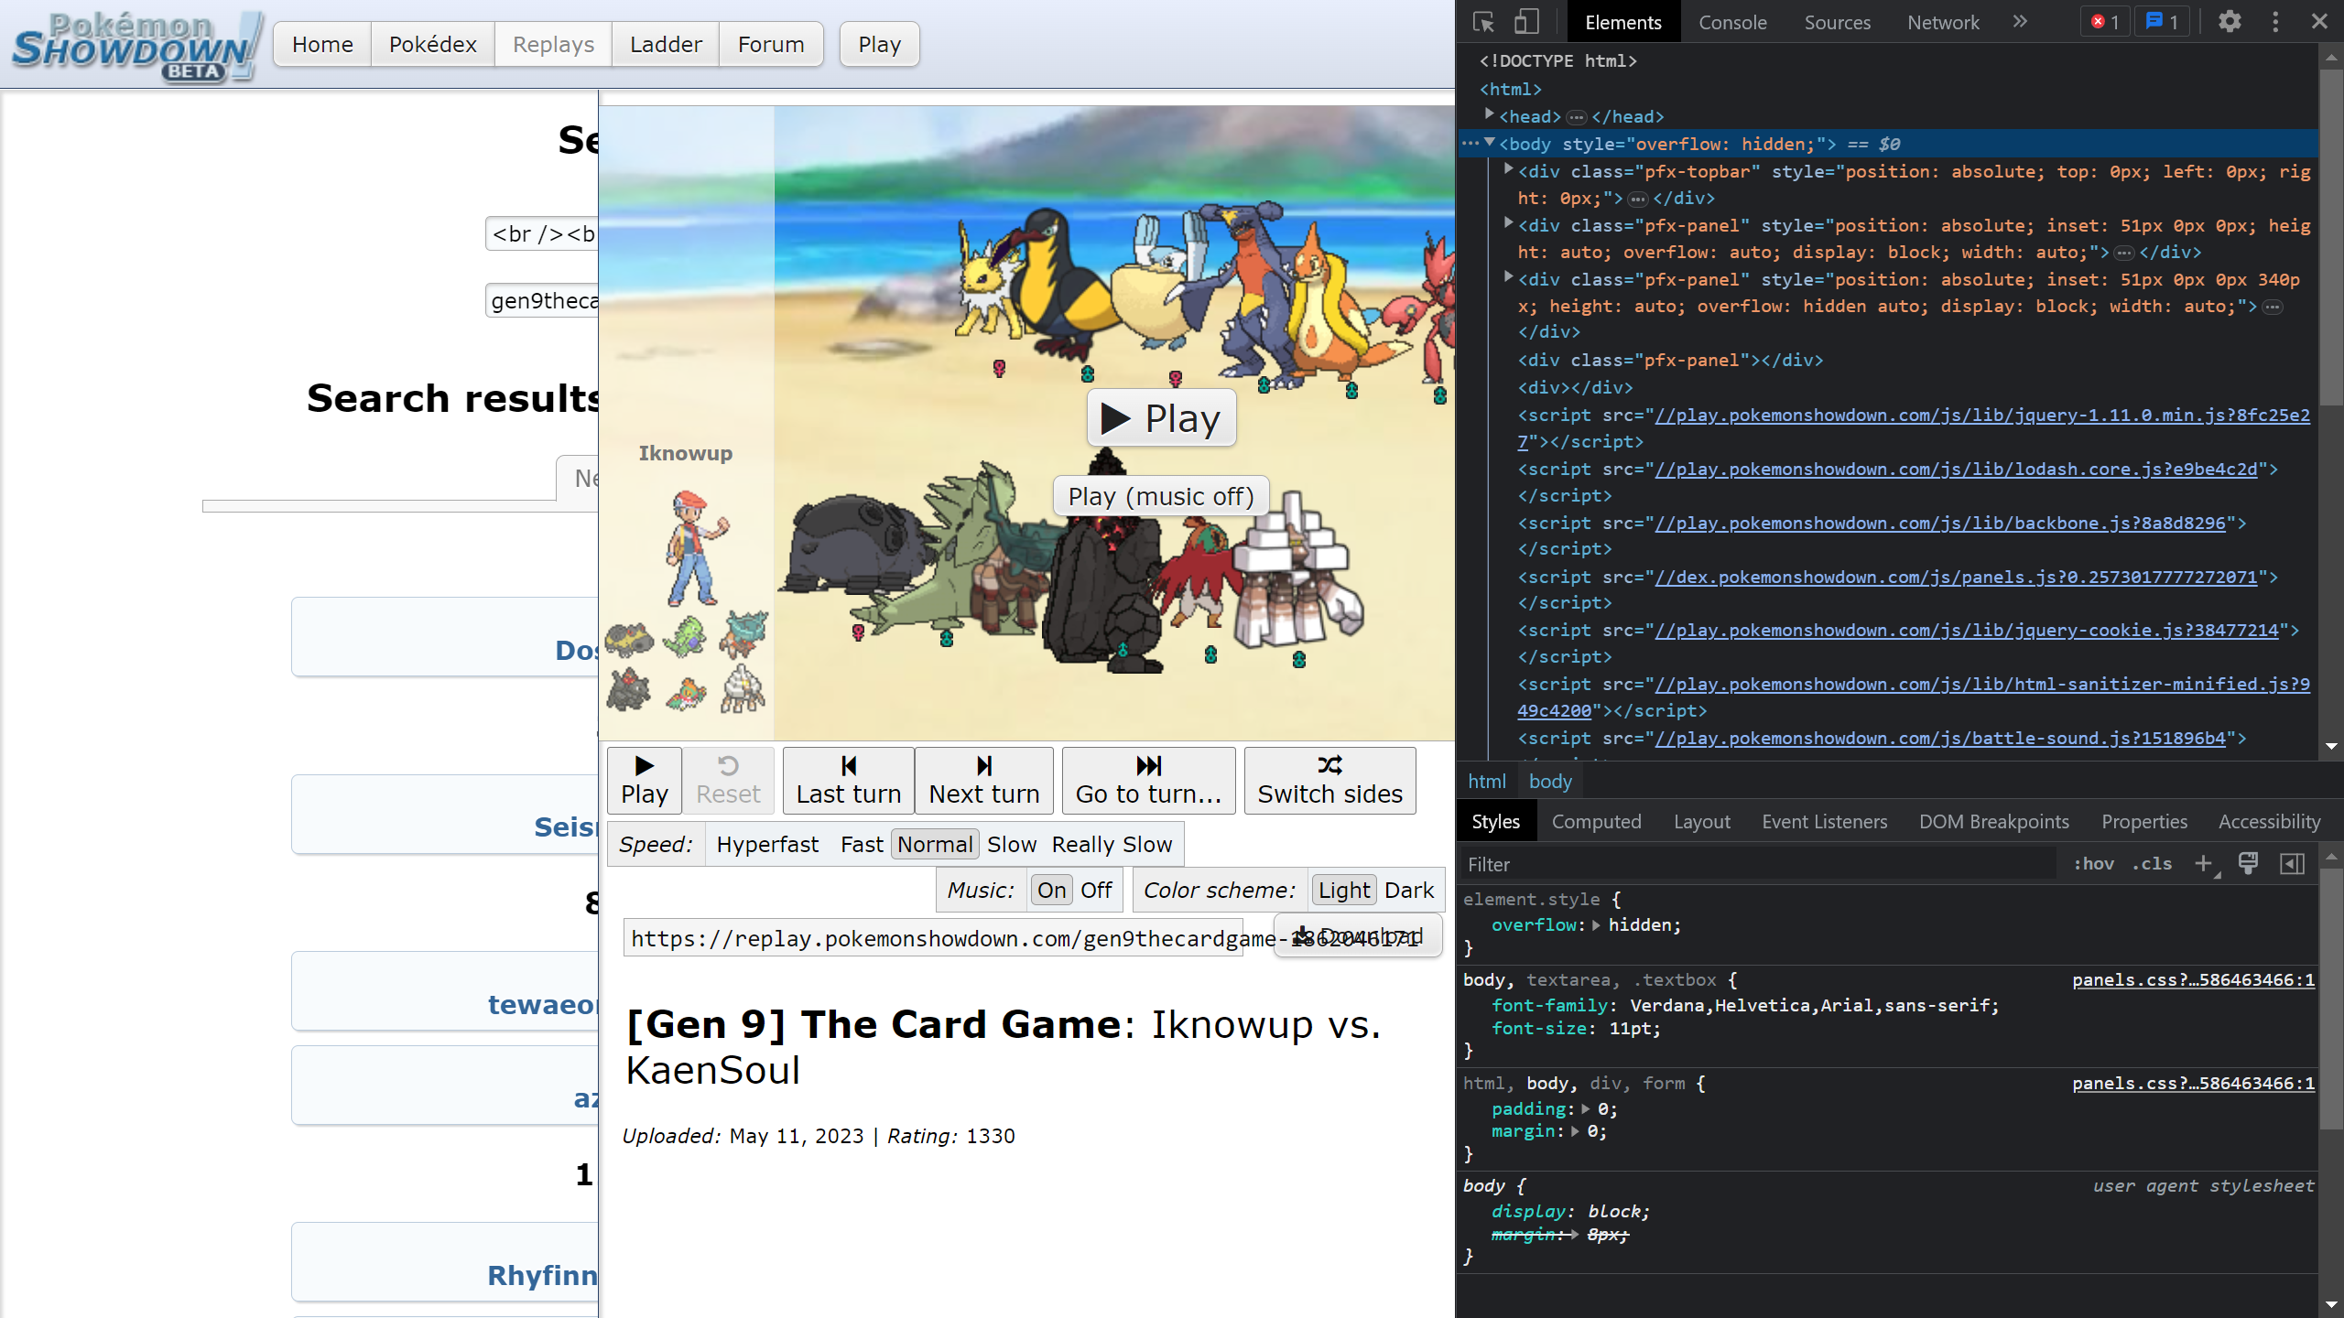Click the Download replay button

coord(1358,936)
